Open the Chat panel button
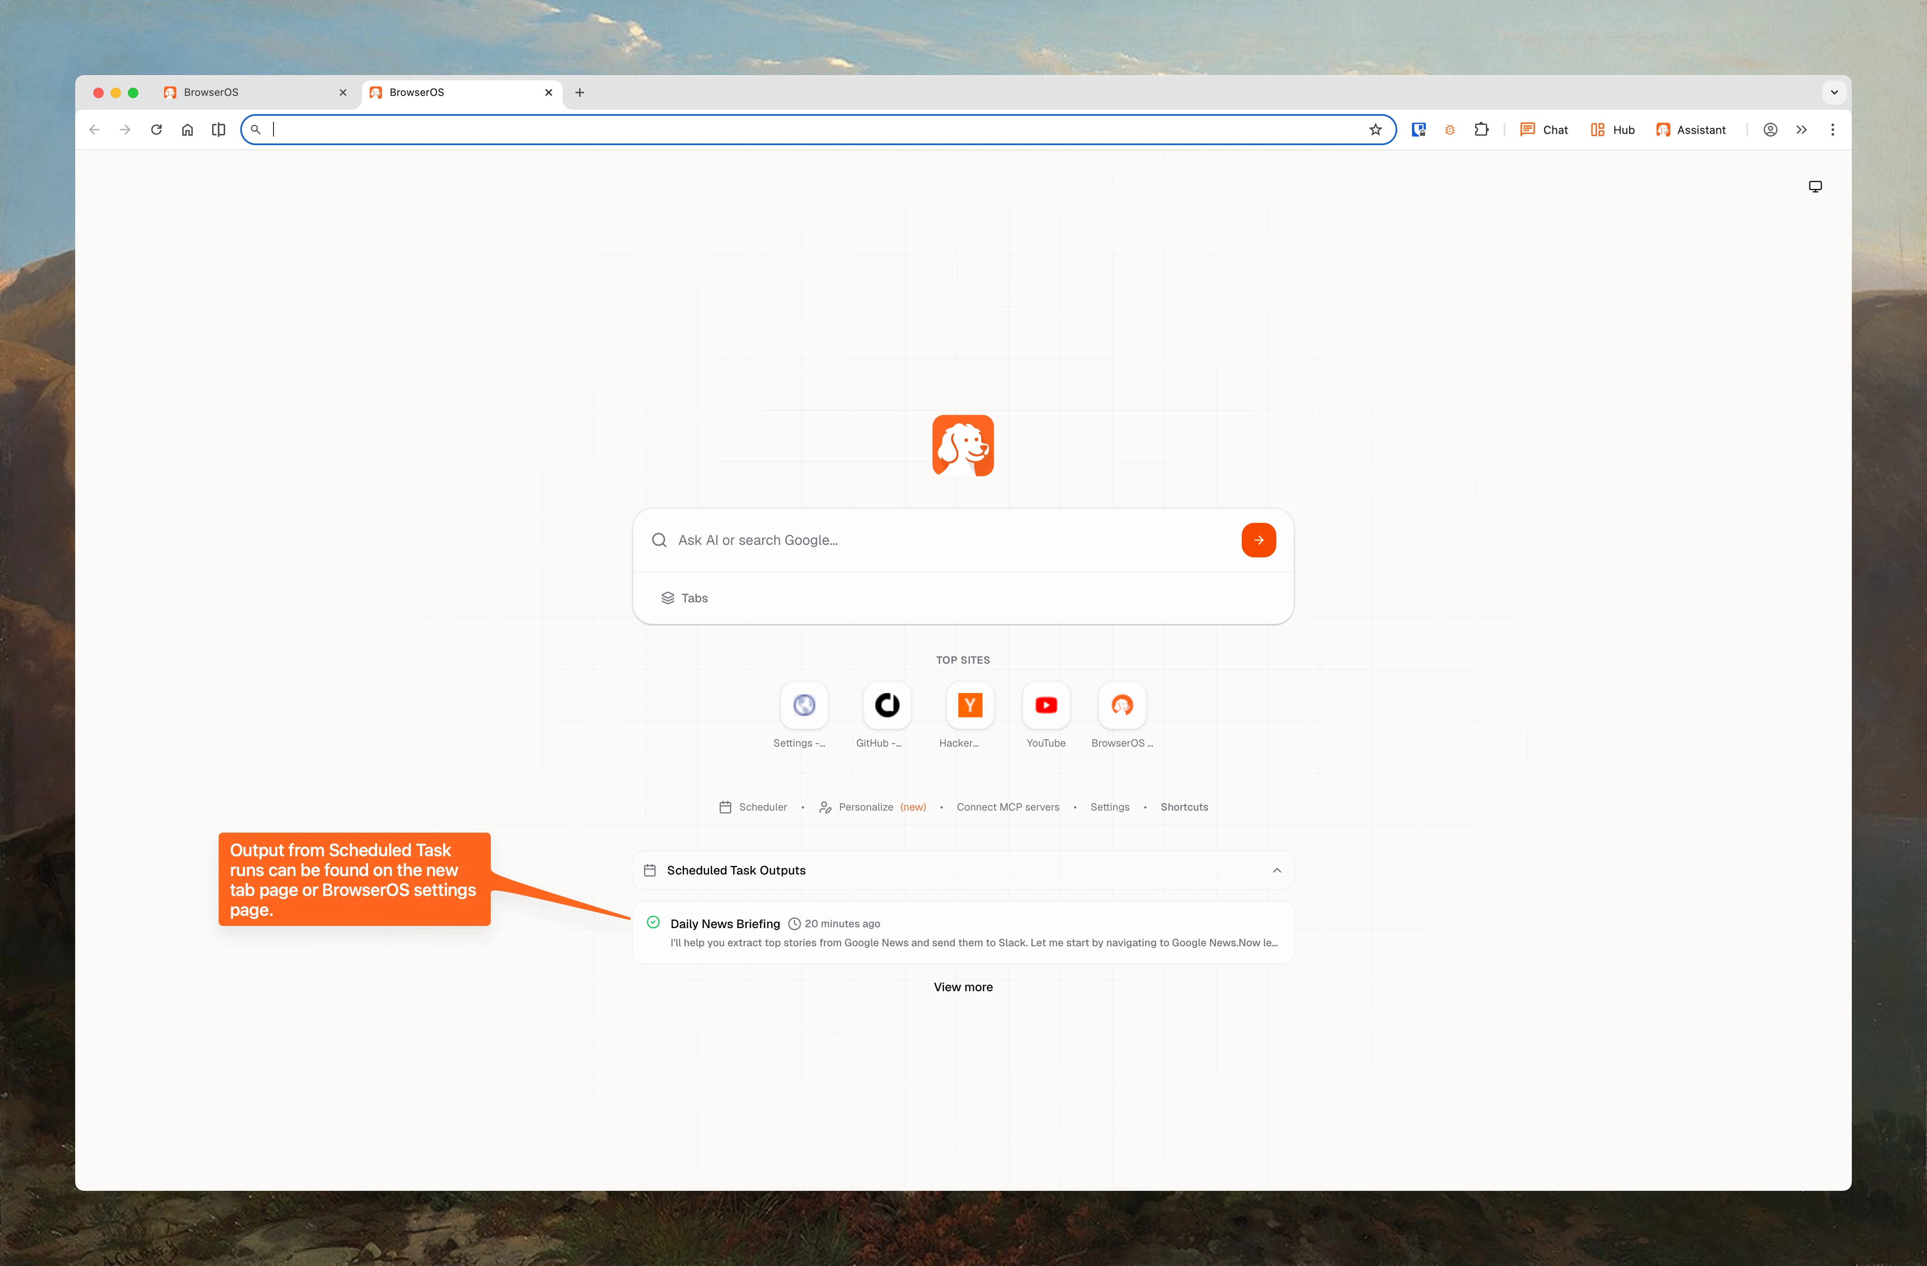The image size is (1927, 1266). coord(1544,130)
